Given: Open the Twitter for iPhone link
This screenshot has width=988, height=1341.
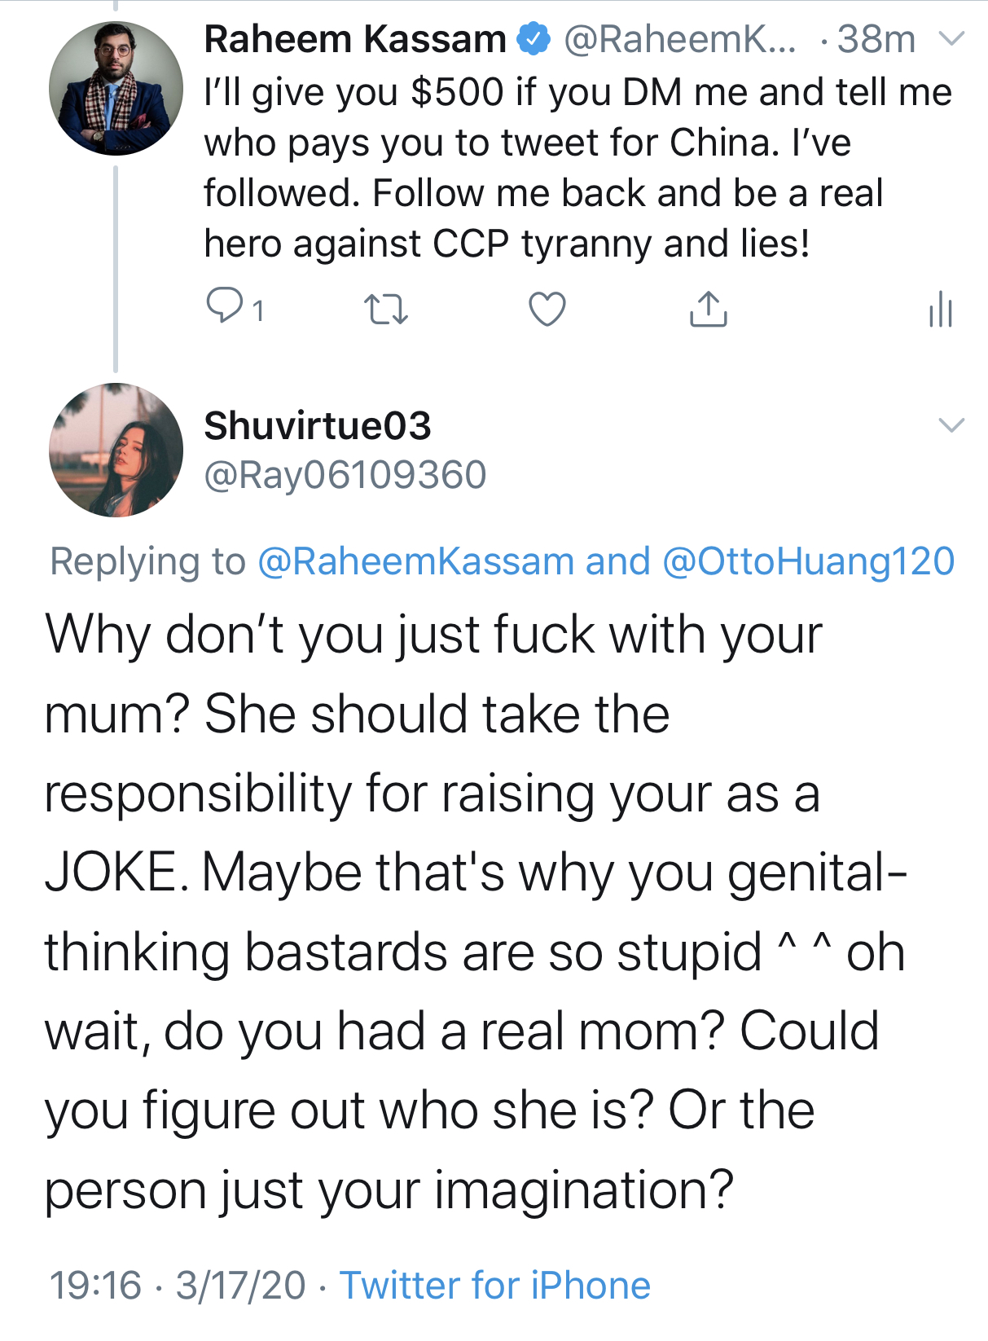Looking at the screenshot, I should (494, 1286).
